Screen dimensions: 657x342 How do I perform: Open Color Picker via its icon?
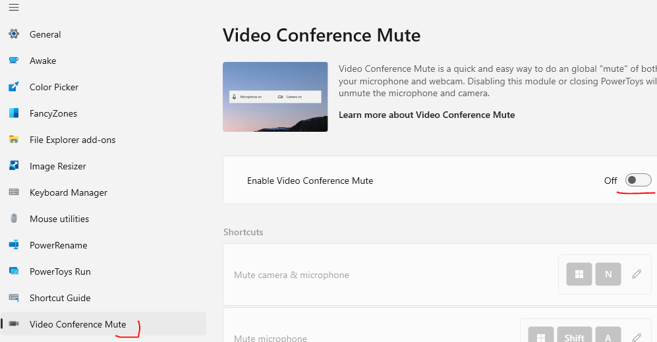14,87
